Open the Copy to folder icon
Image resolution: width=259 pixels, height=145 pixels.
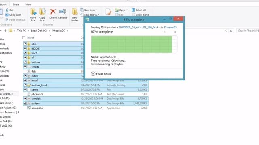tap(42, 12)
